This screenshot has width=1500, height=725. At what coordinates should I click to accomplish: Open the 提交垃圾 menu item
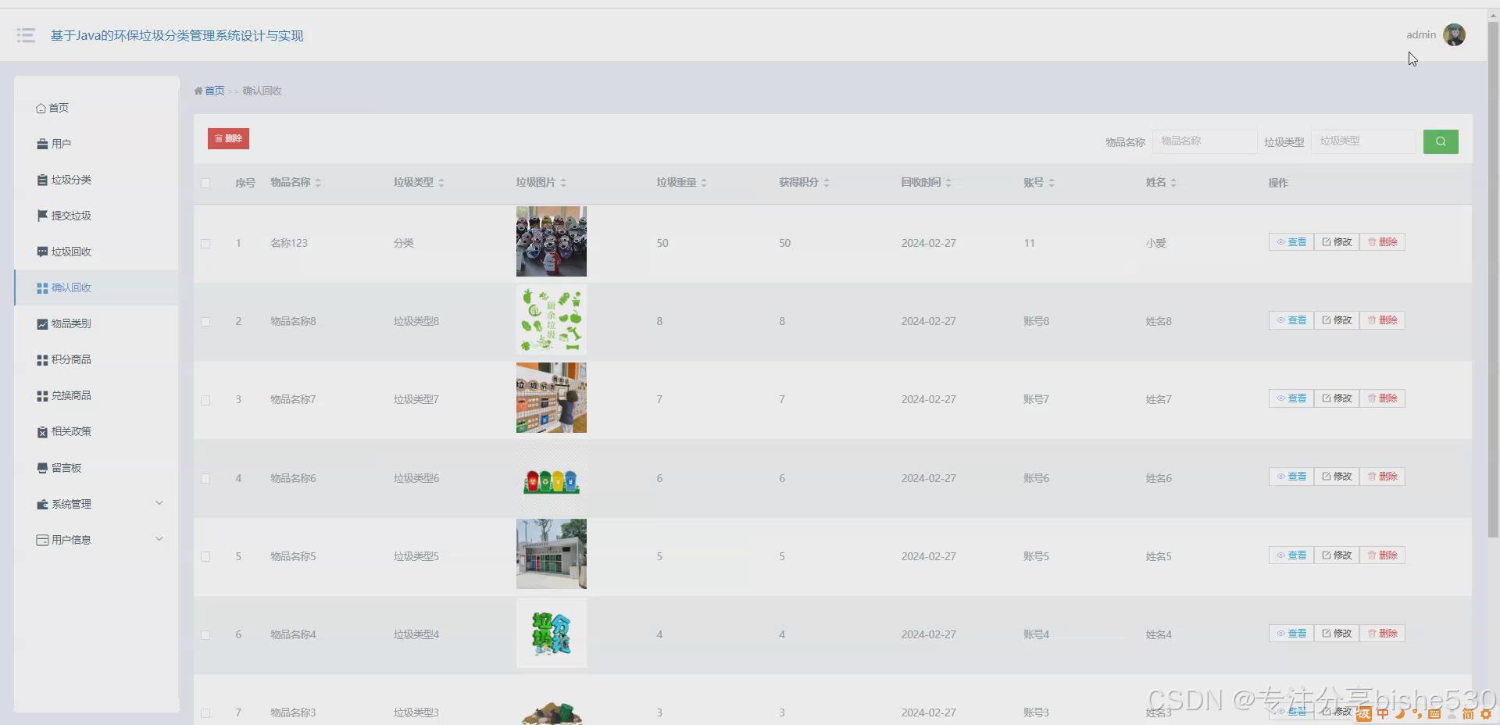point(97,216)
